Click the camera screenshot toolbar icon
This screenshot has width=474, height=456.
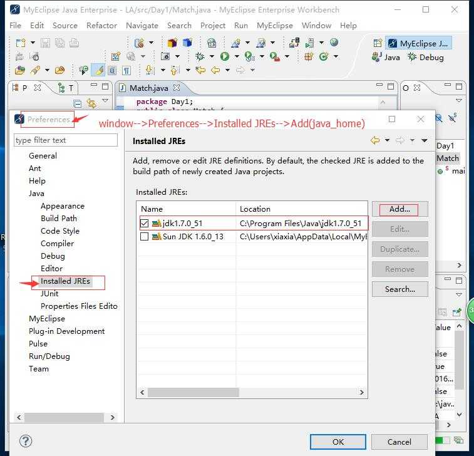165,56
